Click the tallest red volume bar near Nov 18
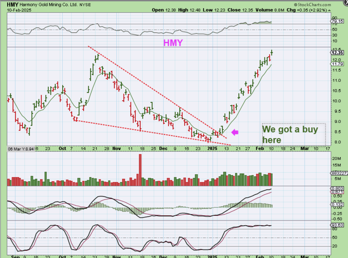The image size is (348, 258). 140,170
